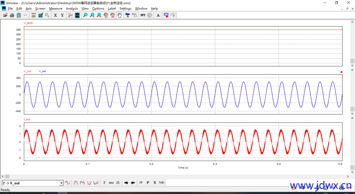Open a file with the folder icon
355x194 pixels.
click(5, 15)
